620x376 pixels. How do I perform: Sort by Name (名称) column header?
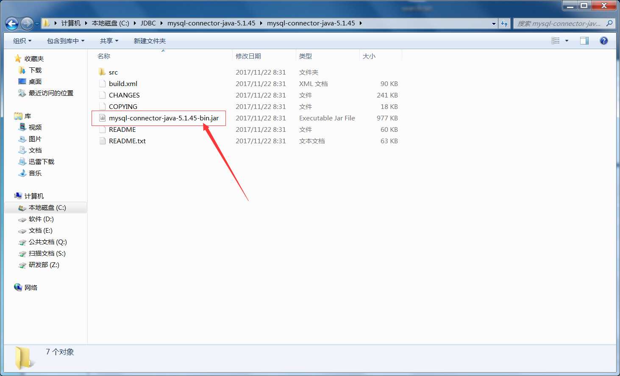[x=103, y=56]
